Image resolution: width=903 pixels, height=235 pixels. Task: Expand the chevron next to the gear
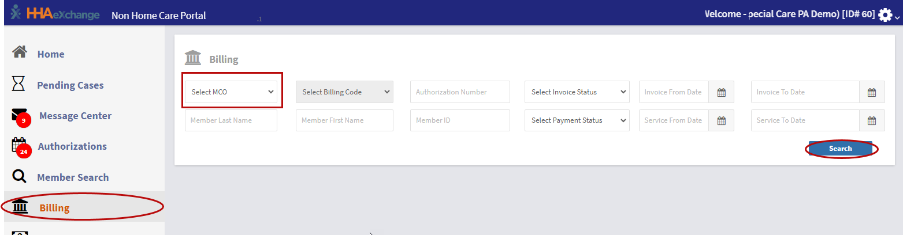point(897,18)
